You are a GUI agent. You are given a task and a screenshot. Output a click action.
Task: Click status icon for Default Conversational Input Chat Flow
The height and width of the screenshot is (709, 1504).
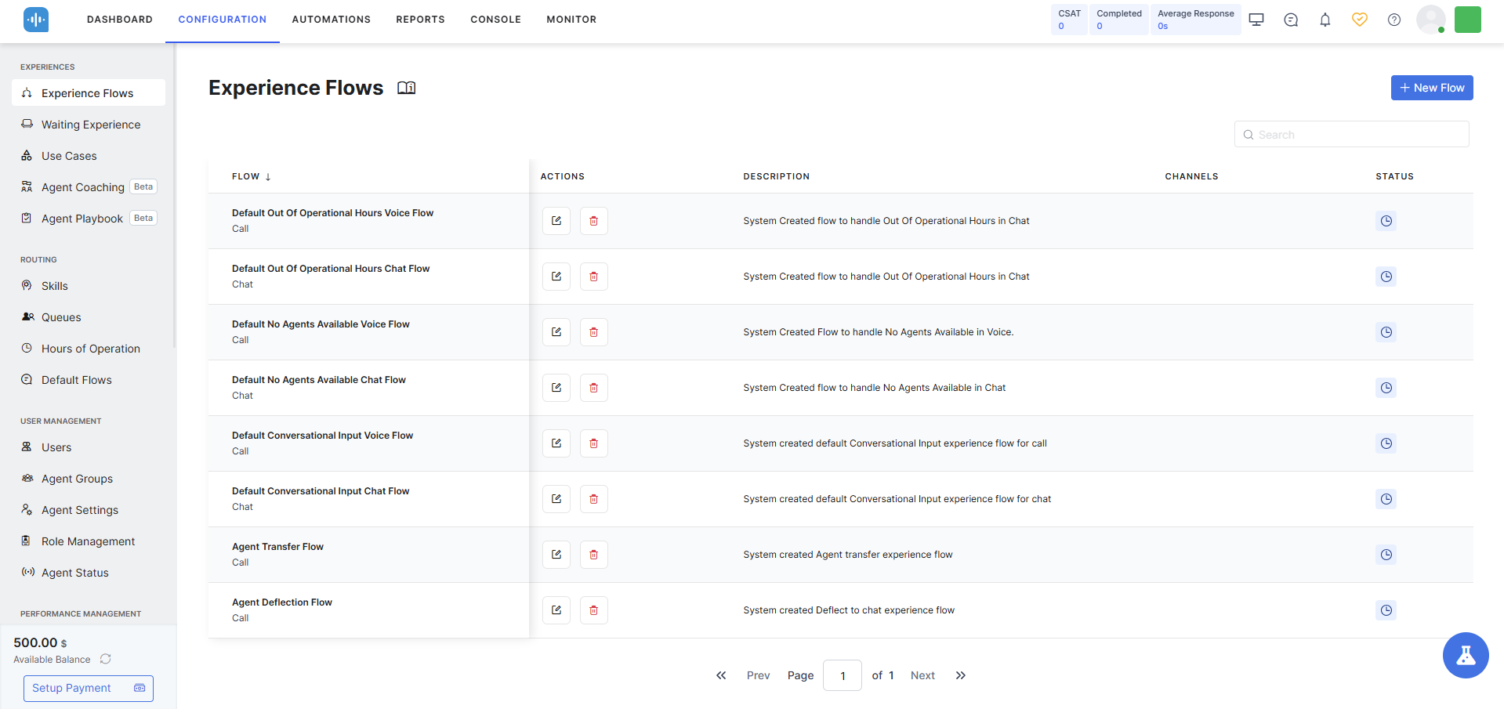(1386, 499)
